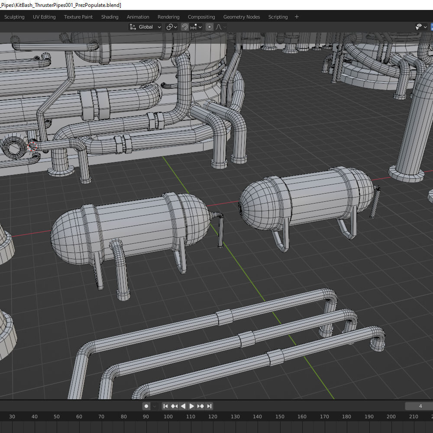433x433 pixels.
Task: Enable proportional editing
Action: tap(210, 27)
